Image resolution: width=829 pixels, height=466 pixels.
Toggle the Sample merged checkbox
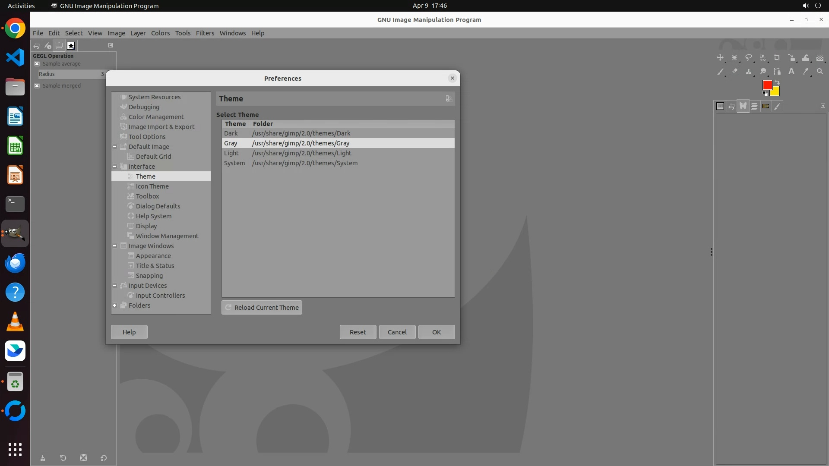37,86
